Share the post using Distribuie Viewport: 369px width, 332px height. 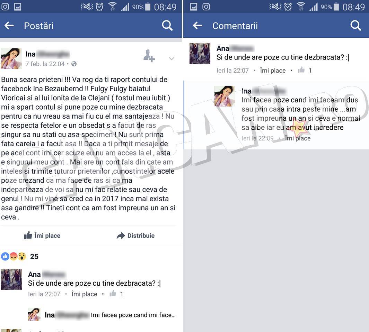[135, 236]
